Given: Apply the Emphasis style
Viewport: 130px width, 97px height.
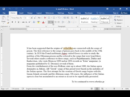Looking at the screenshot, I should (x=84, y=20).
